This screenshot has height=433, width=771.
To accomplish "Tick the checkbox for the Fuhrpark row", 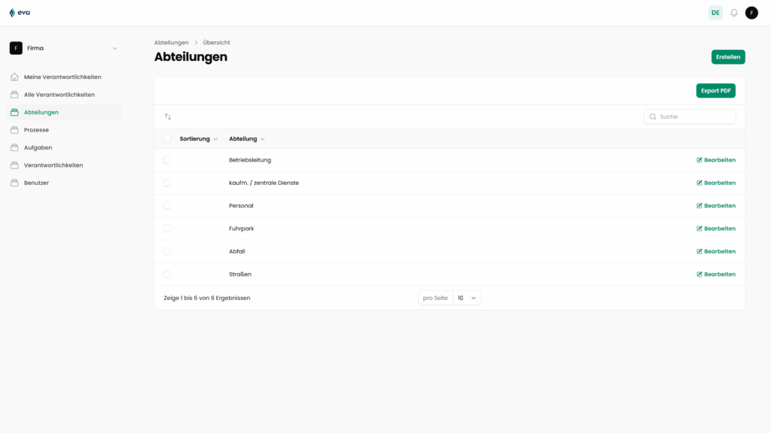I will pyautogui.click(x=169, y=228).
